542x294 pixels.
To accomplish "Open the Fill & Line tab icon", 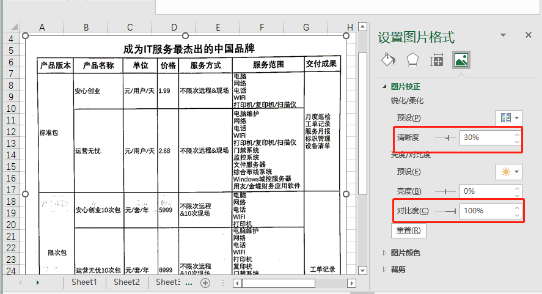I will (388, 60).
